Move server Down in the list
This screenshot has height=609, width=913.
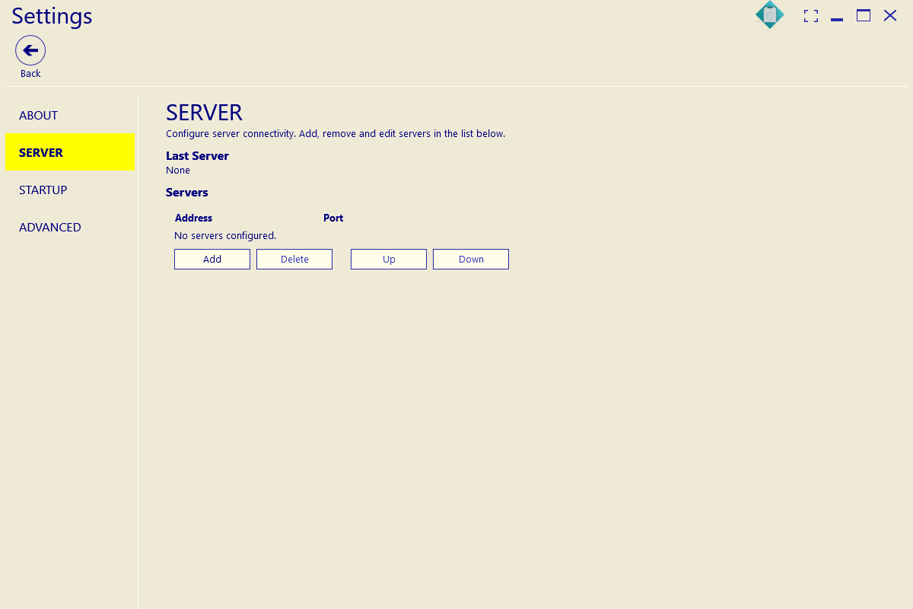(471, 259)
